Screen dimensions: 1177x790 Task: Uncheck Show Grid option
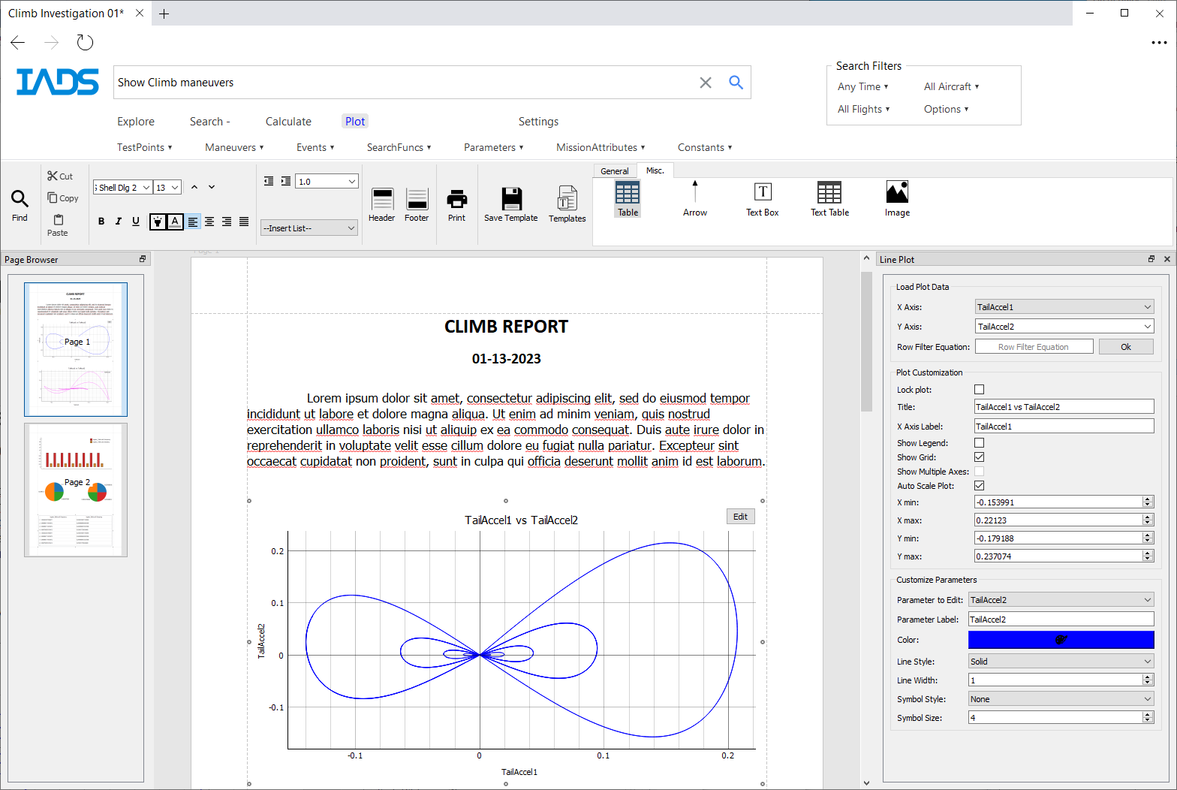pyautogui.click(x=979, y=457)
